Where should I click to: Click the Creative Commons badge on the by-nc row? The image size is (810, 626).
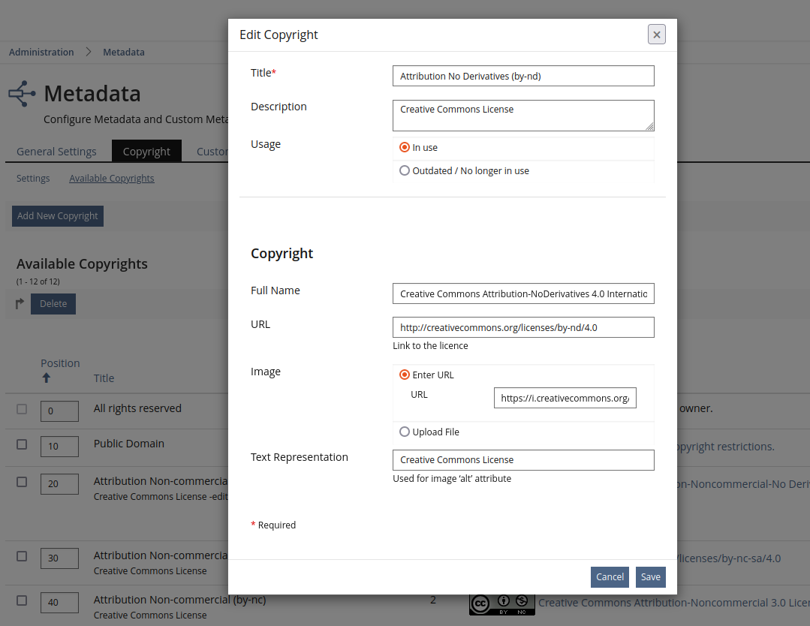tap(501, 603)
